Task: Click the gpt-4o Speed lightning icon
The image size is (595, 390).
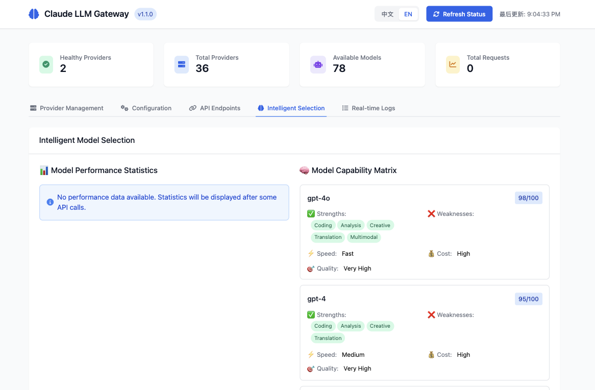Action: pos(311,253)
